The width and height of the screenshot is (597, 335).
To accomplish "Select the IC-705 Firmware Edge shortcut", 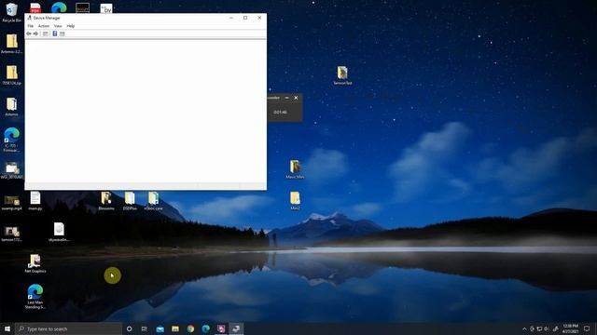I will coord(12,140).
